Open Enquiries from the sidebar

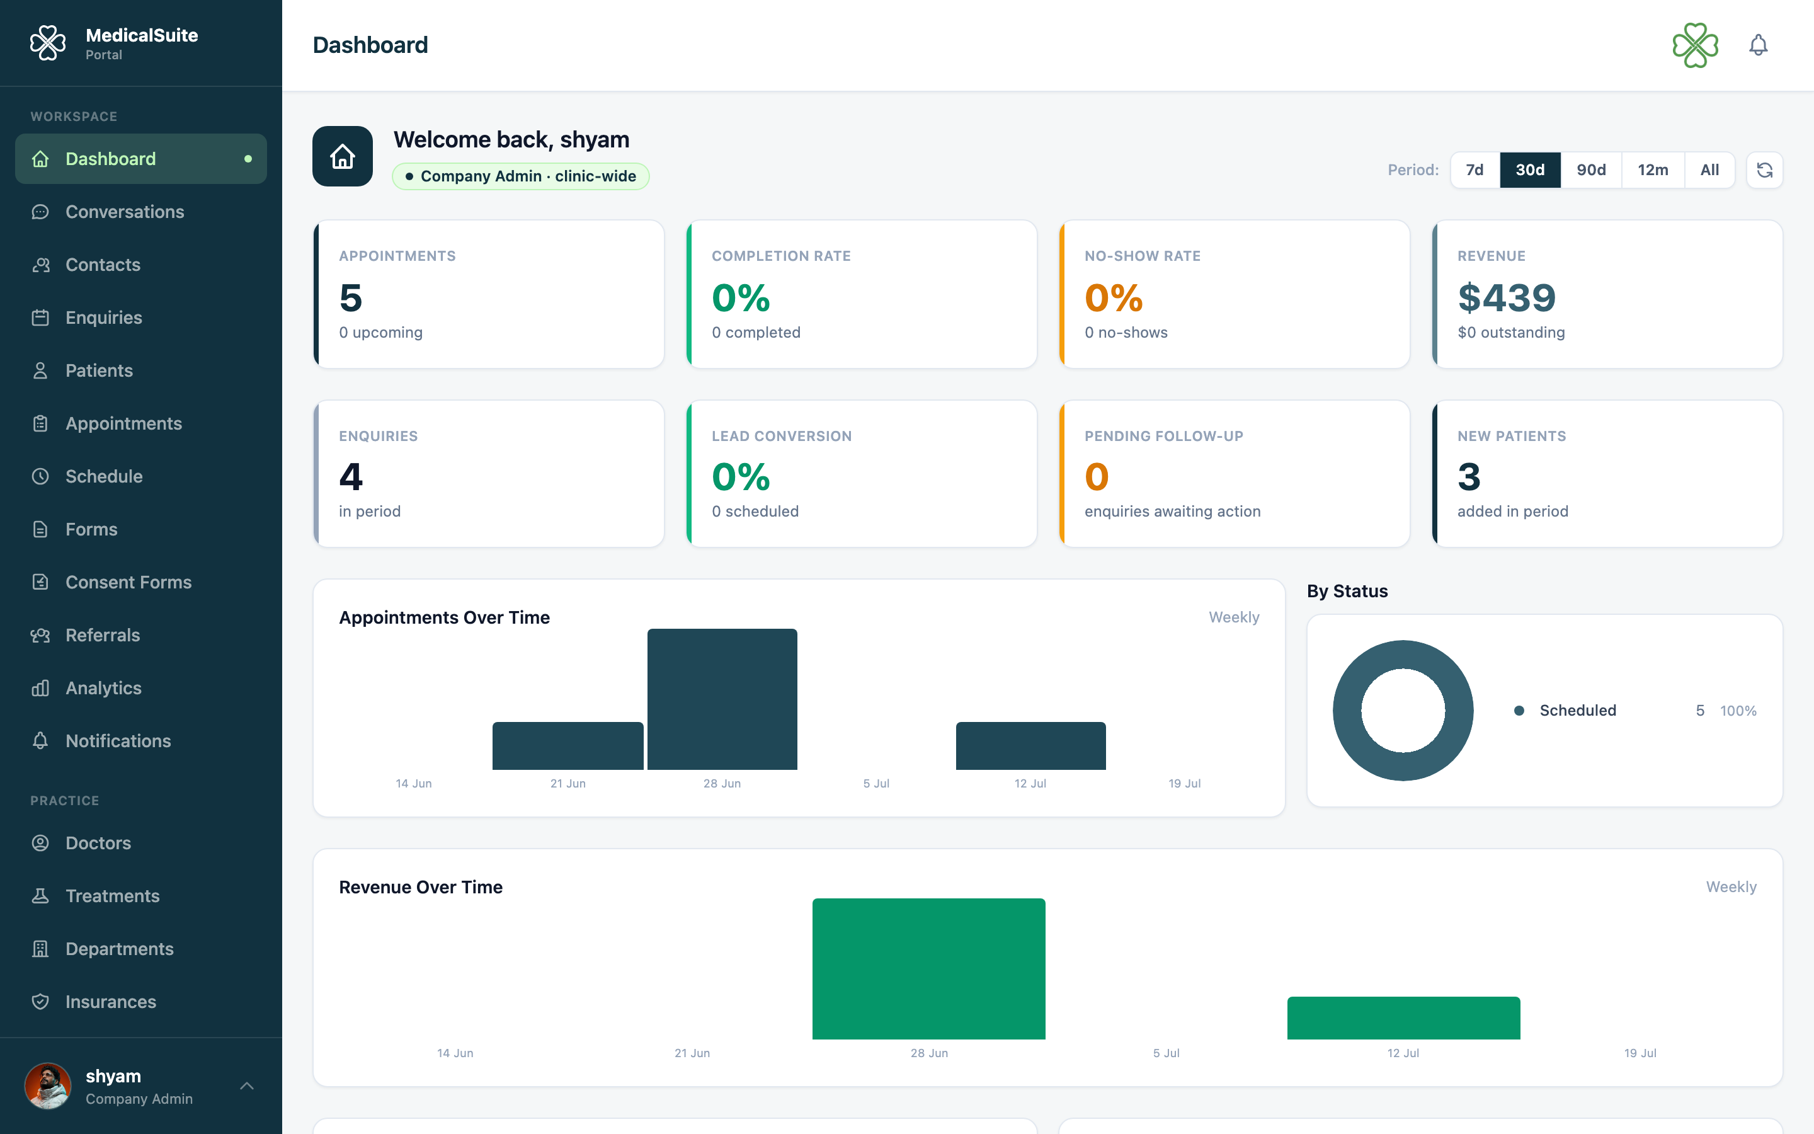pos(141,318)
